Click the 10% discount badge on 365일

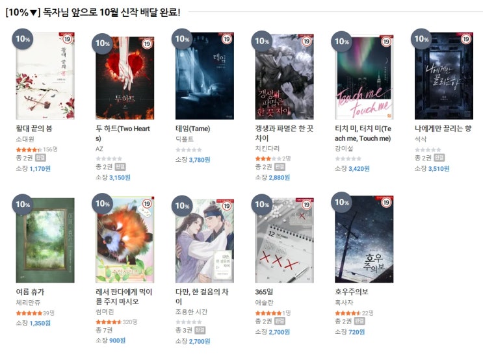(x=262, y=205)
